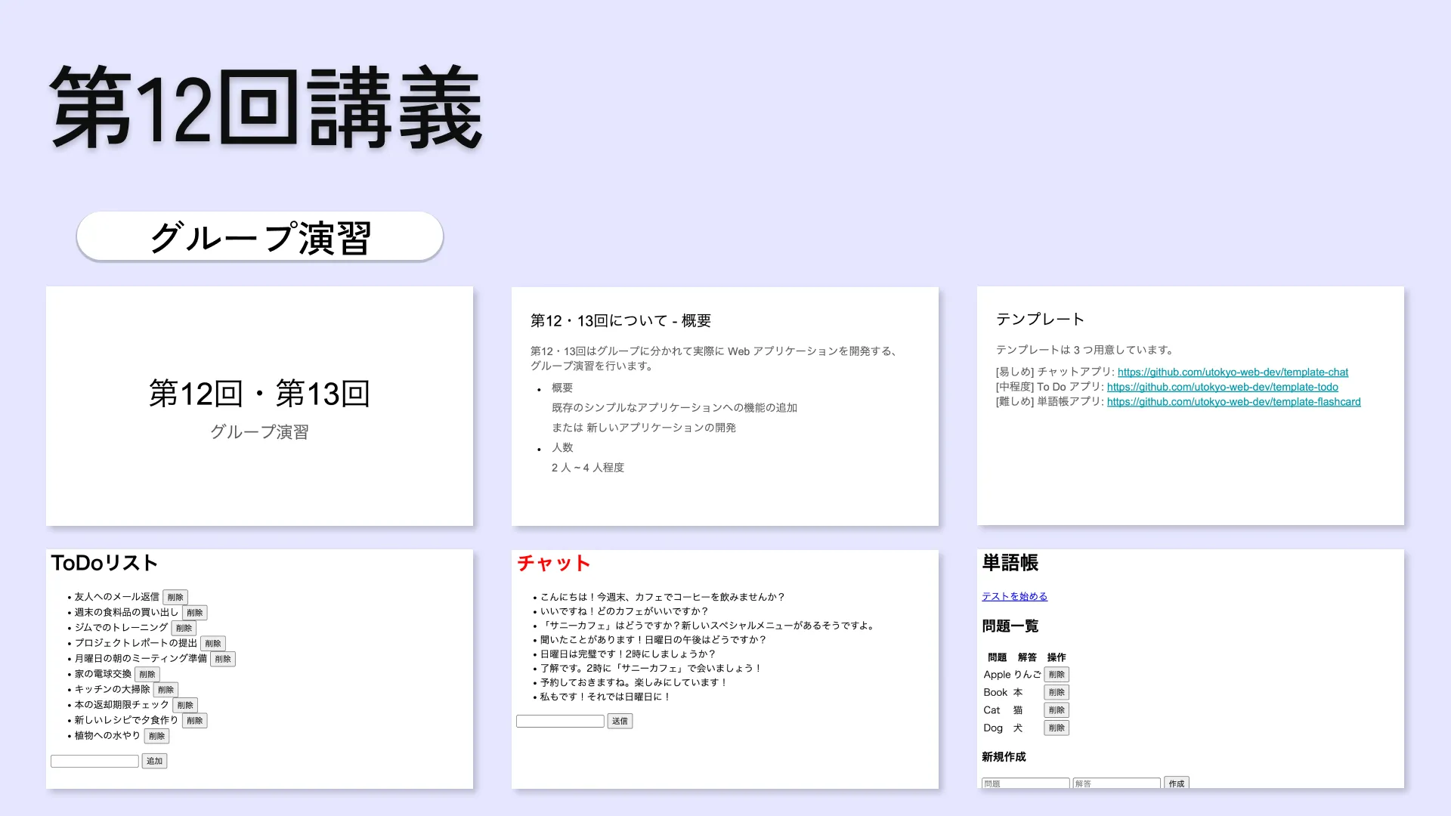Remove the 家の電球交換 ToDo entry
Screen dimensions: 1451x816
coord(147,674)
